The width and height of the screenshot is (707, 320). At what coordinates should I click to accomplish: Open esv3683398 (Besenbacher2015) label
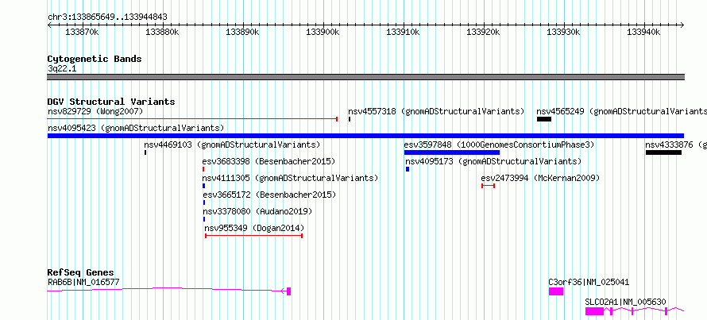point(269,161)
